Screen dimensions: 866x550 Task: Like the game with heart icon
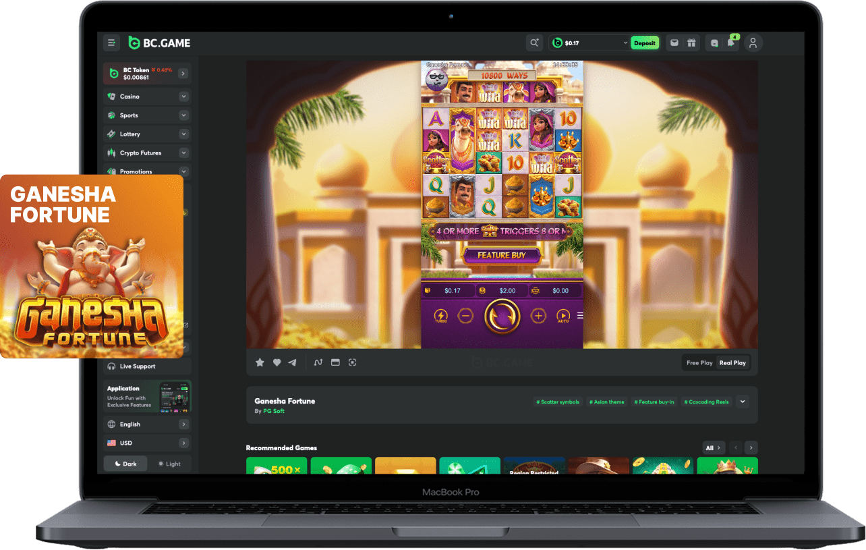point(277,362)
